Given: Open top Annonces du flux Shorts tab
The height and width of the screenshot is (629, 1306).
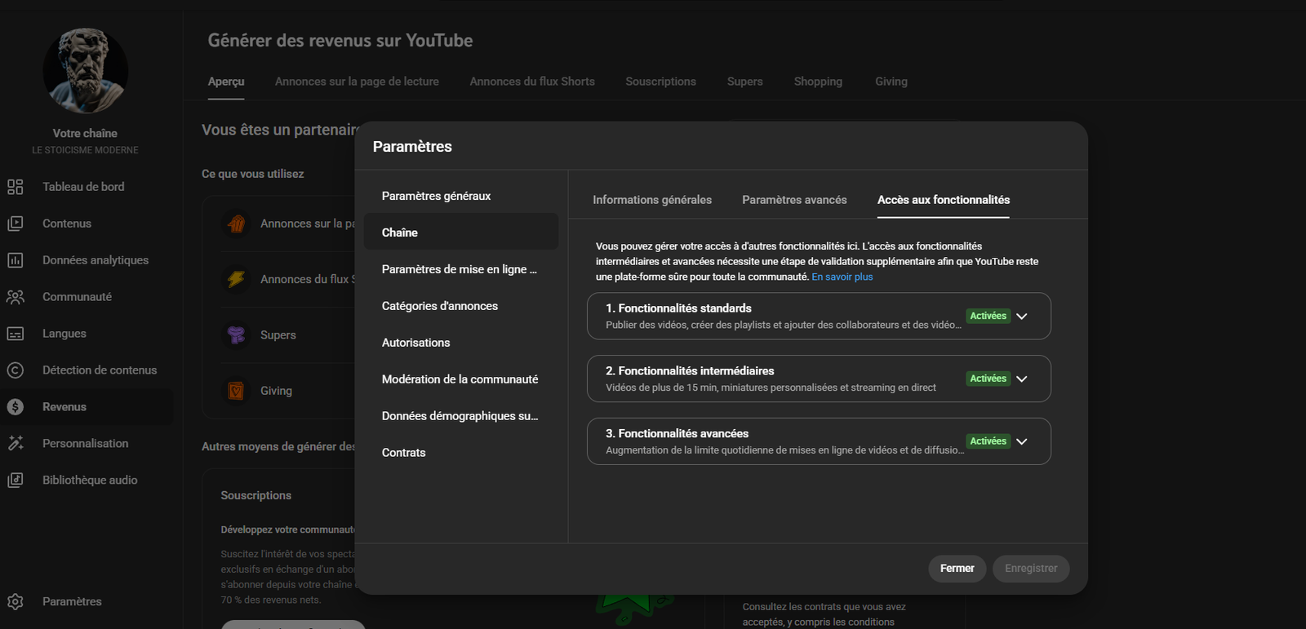Looking at the screenshot, I should pos(532,82).
